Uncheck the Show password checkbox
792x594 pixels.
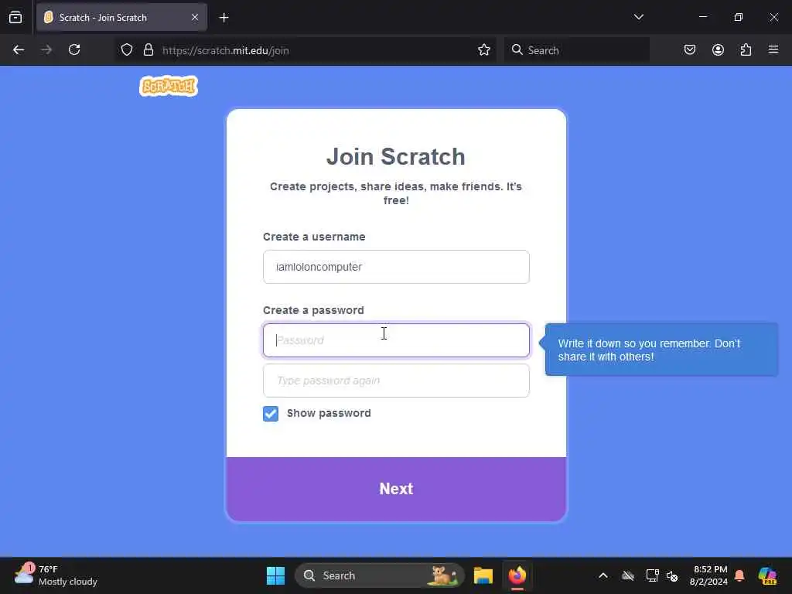[271, 414]
